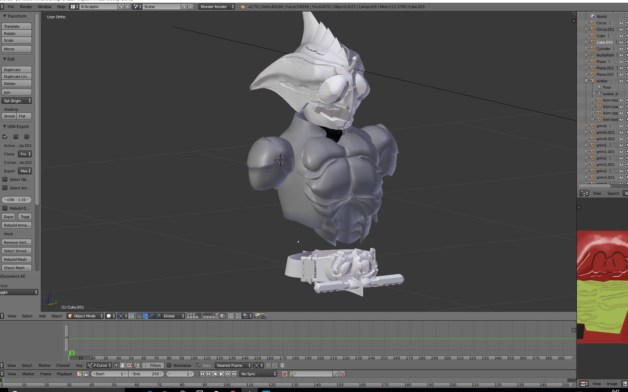
Task: Click jump to first frame button
Action: 202,374
